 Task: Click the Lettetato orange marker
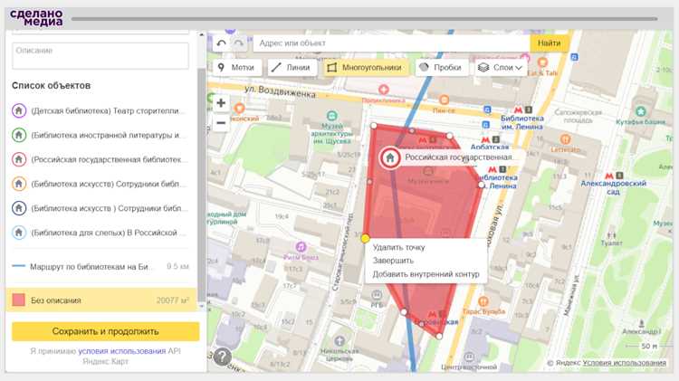coord(565,140)
